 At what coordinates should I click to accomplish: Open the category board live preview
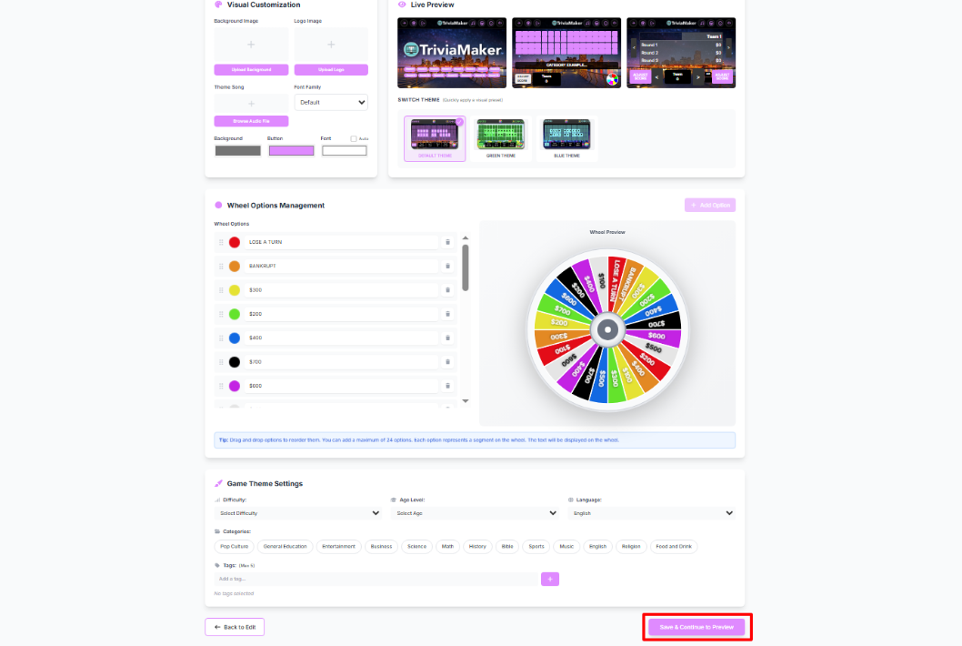566,53
